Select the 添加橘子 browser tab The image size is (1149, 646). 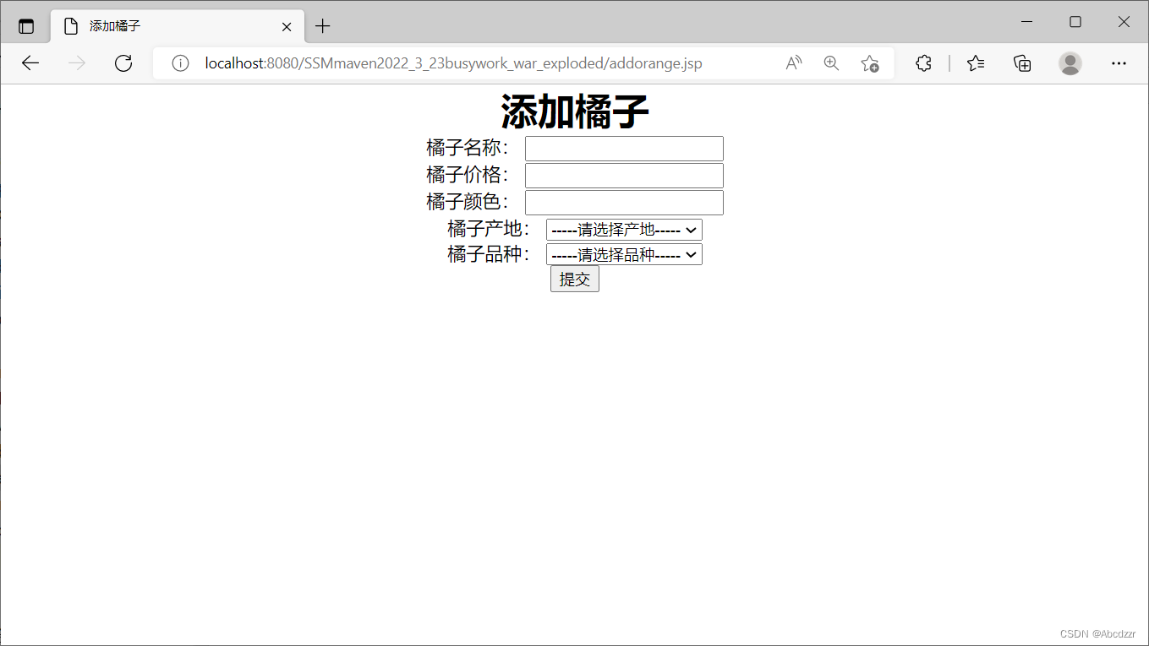[x=169, y=26]
